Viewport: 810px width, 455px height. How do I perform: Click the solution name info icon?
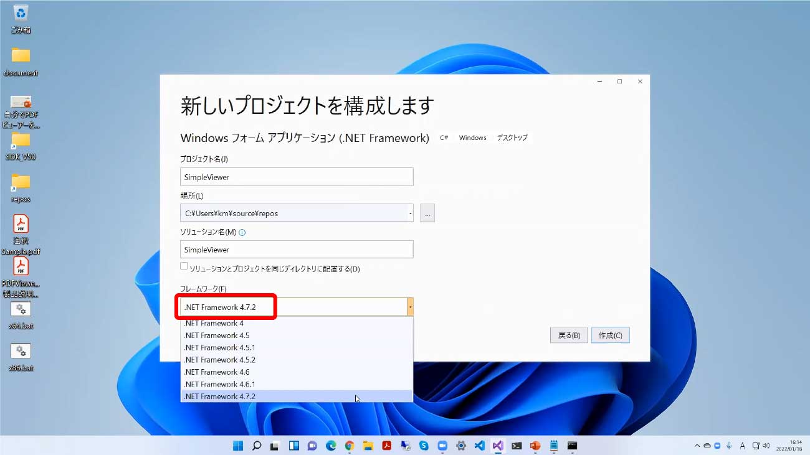pyautogui.click(x=242, y=232)
